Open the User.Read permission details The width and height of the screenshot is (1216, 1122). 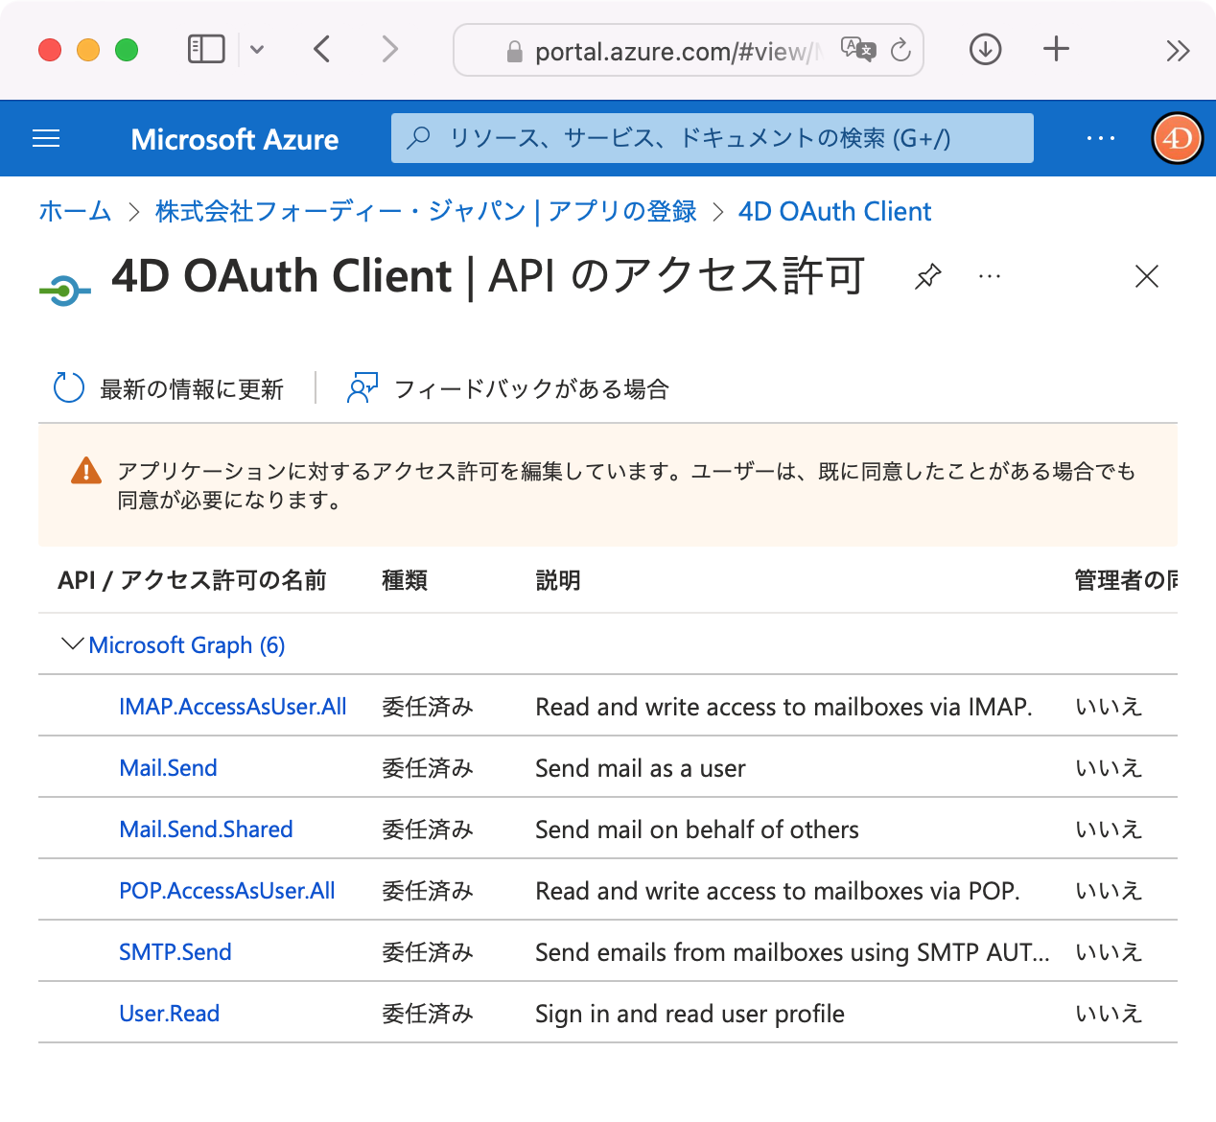[169, 1014]
